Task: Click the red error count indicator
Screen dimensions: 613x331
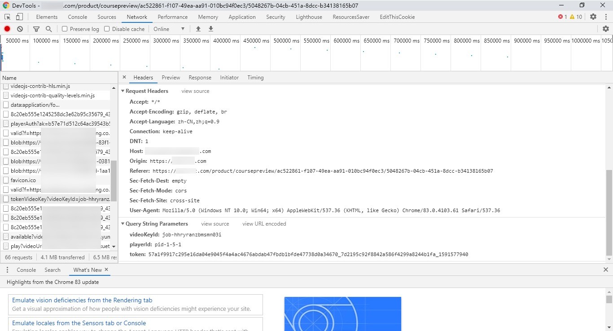Action: pyautogui.click(x=562, y=17)
